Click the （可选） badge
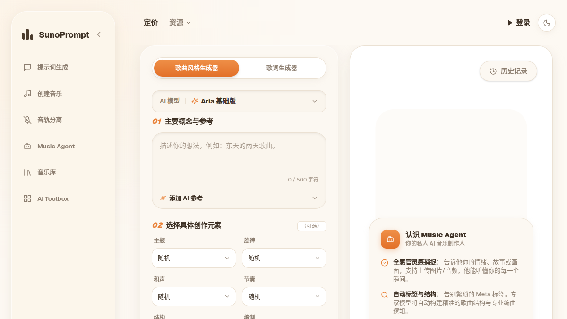The image size is (567, 319). (x=312, y=226)
